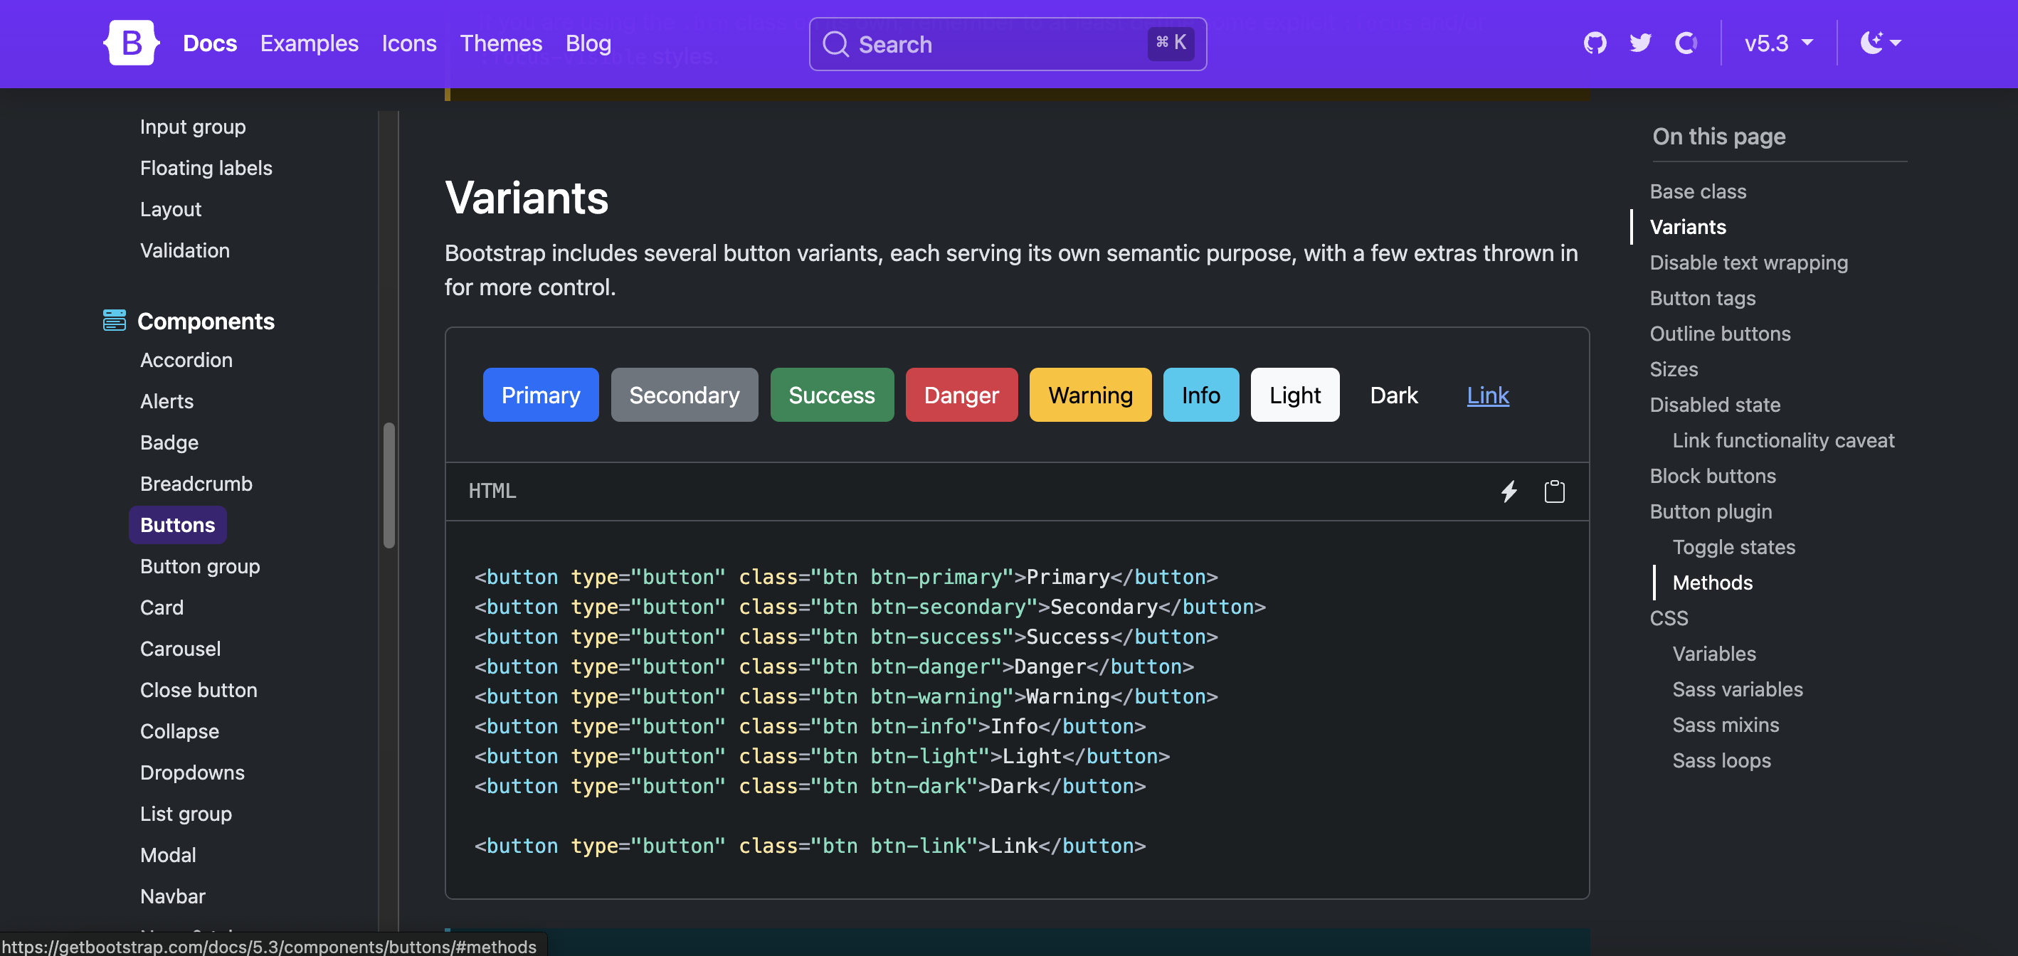Open the Docs nav item
Screen dimensions: 2018x956
coord(210,43)
